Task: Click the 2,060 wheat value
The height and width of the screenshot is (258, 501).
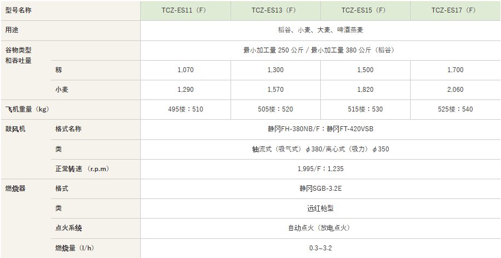Action: pos(455,90)
